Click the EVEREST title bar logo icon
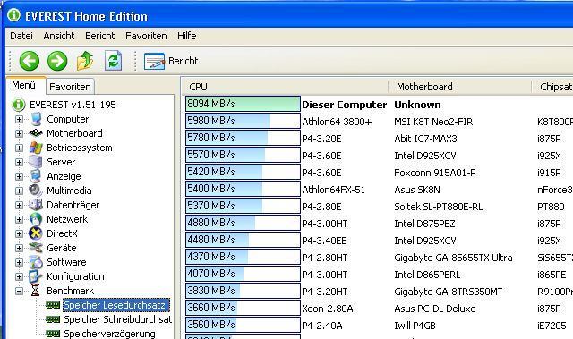Image resolution: width=573 pixels, height=339 pixels. (x=14, y=15)
